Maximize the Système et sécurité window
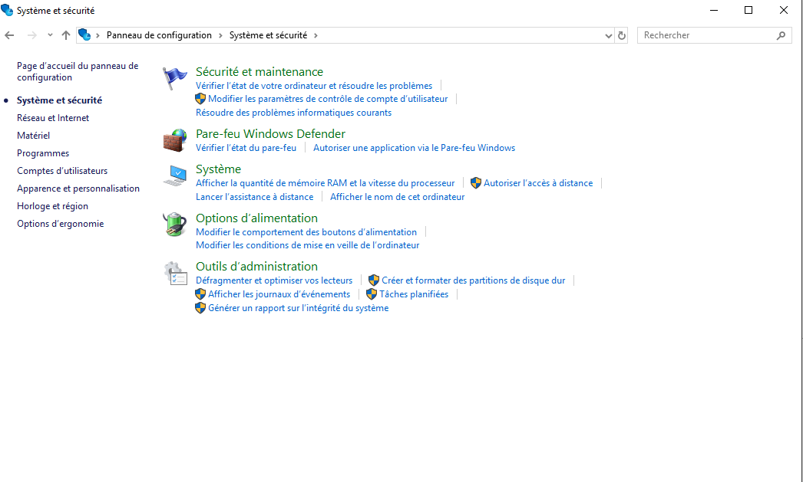The width and height of the screenshot is (803, 482). 748,10
